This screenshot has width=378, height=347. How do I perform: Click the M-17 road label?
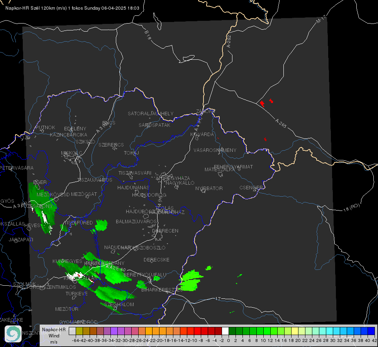tap(321, 19)
